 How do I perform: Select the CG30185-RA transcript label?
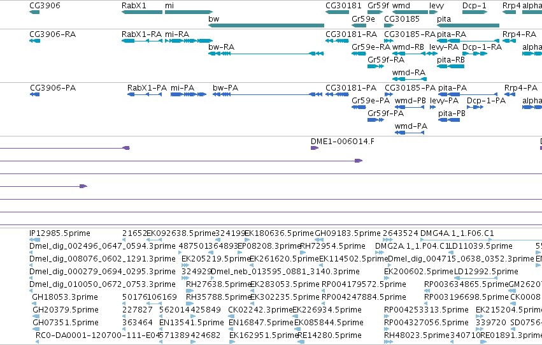tap(410, 34)
